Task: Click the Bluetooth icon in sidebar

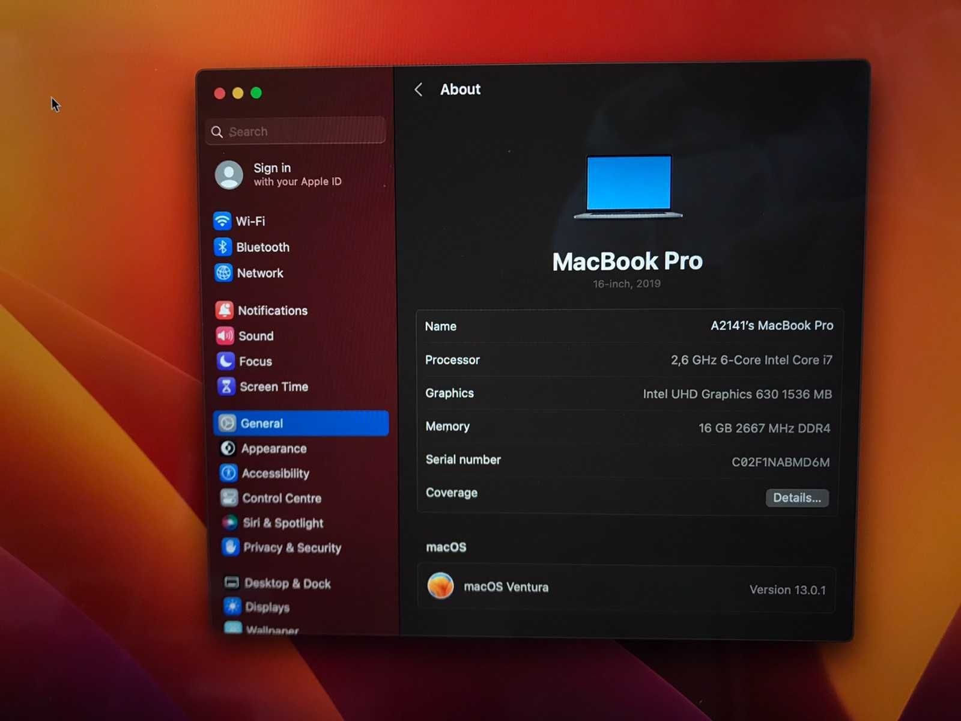Action: [x=223, y=247]
